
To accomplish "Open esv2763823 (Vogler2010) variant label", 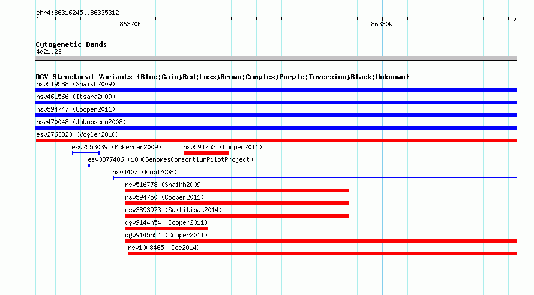I will (x=77, y=134).
